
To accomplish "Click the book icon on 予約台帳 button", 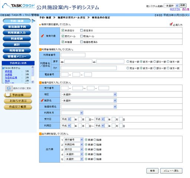I will (x=8, y=95).
